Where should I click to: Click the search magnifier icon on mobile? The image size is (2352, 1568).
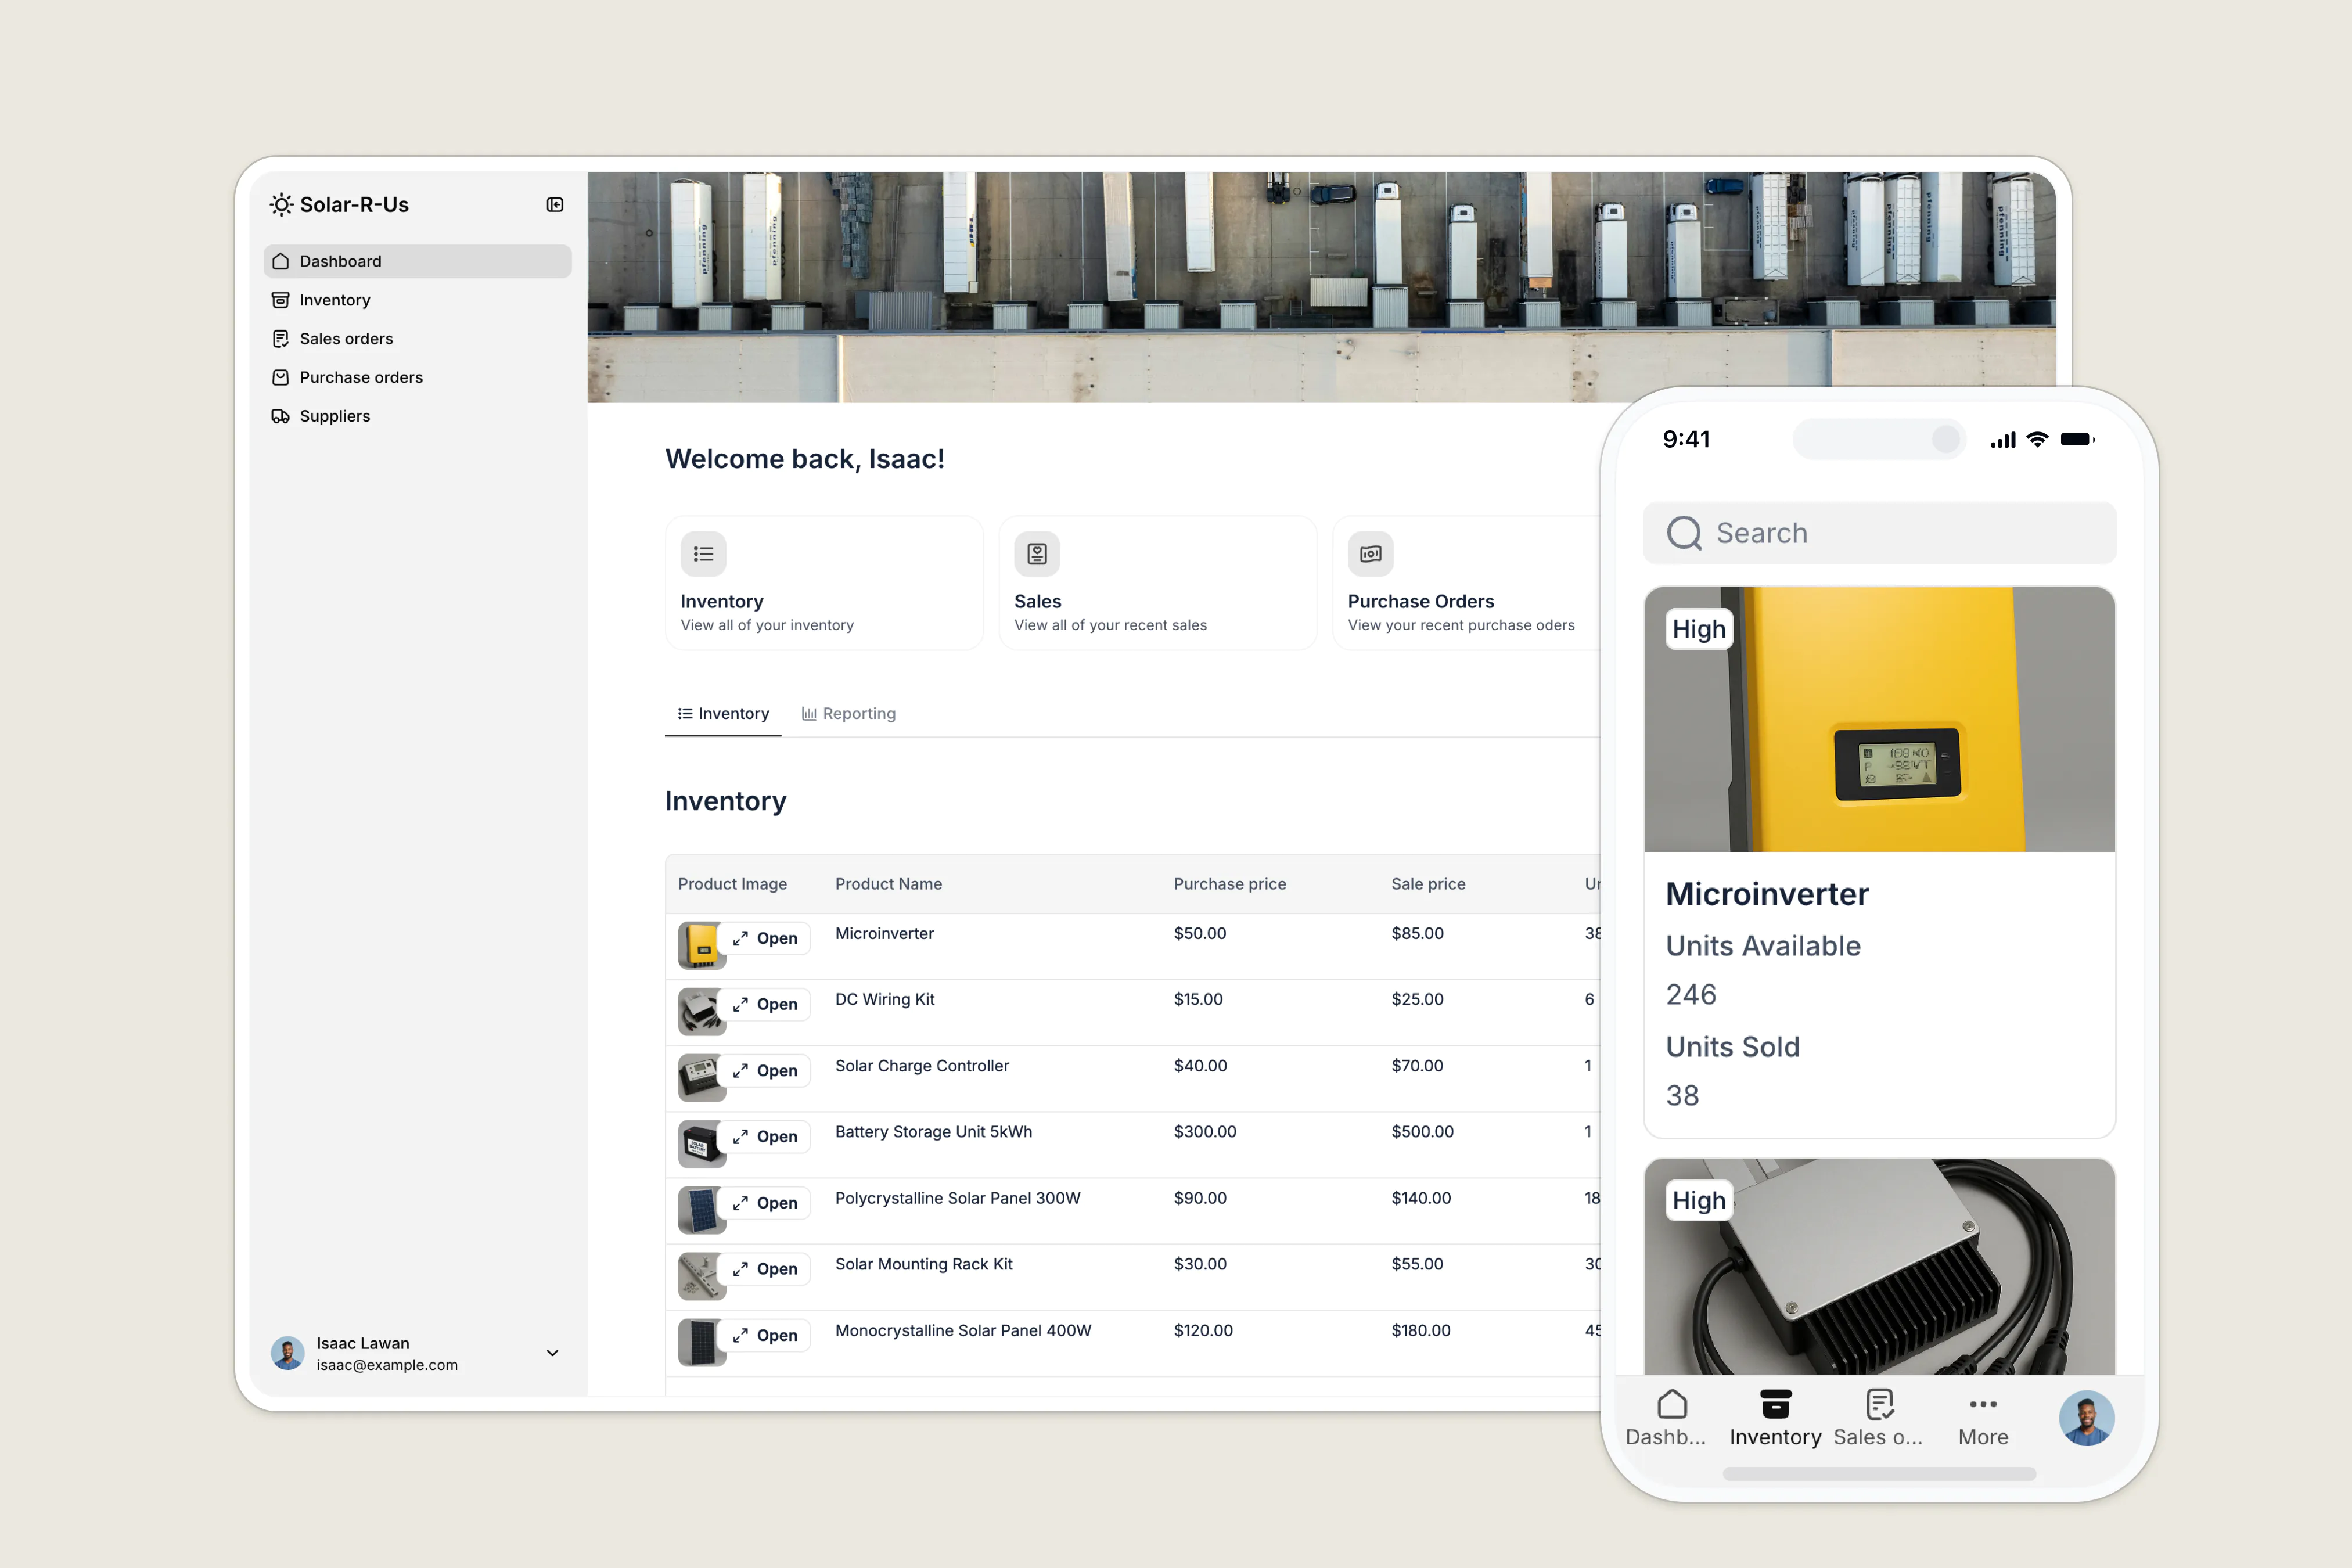(x=1684, y=532)
